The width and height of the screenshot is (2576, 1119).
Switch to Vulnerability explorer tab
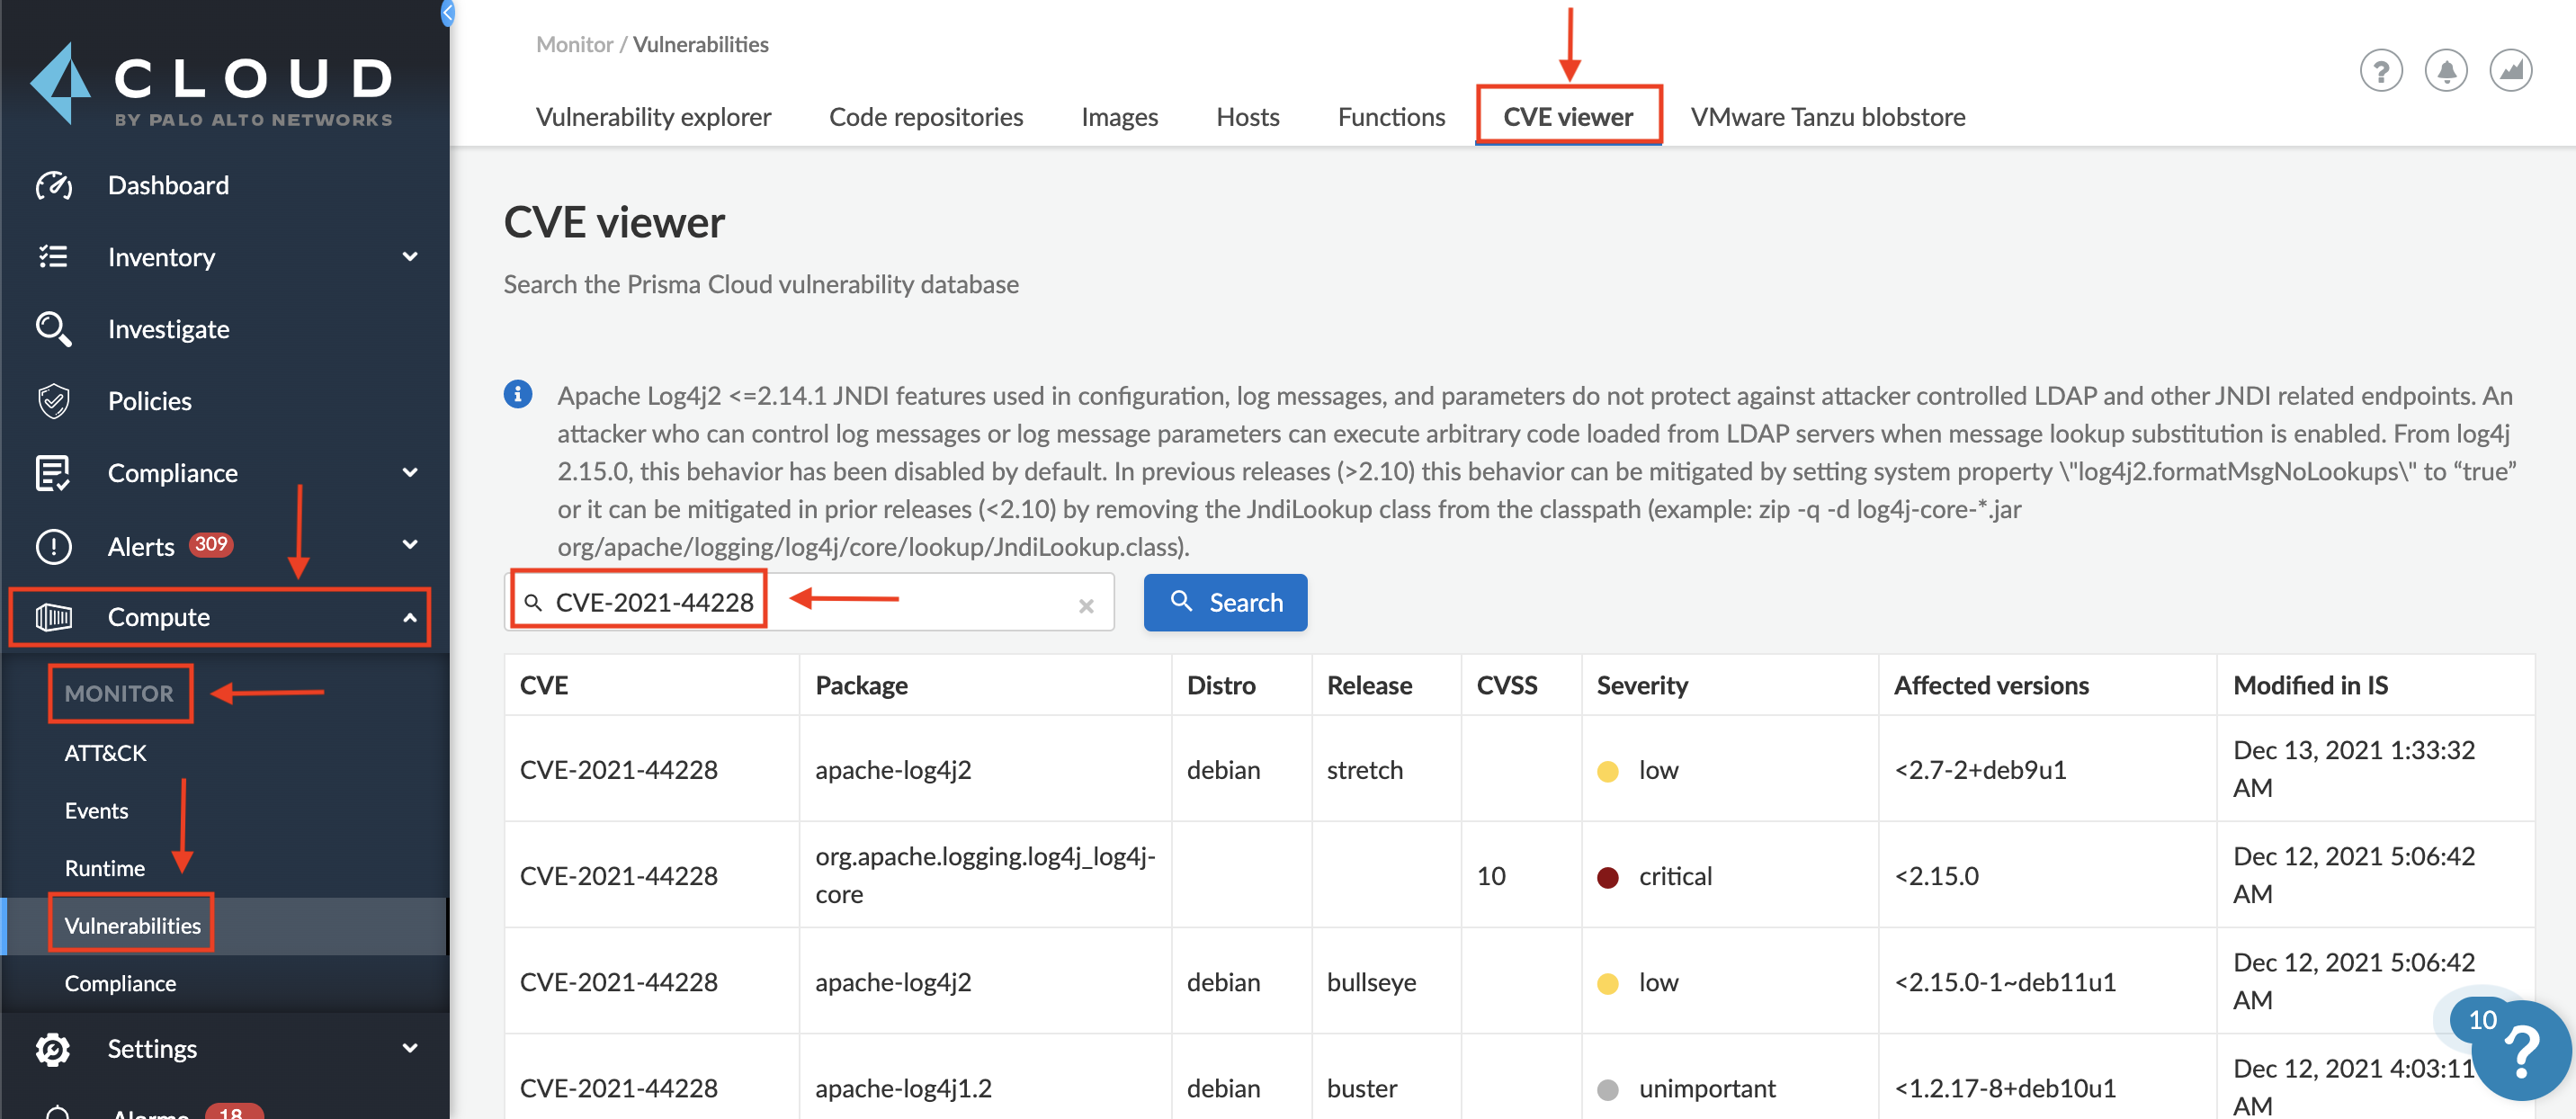653,117
